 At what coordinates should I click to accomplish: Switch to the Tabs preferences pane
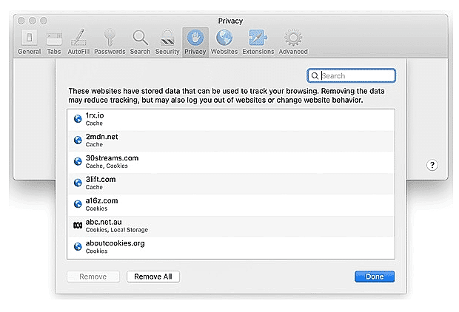click(53, 41)
